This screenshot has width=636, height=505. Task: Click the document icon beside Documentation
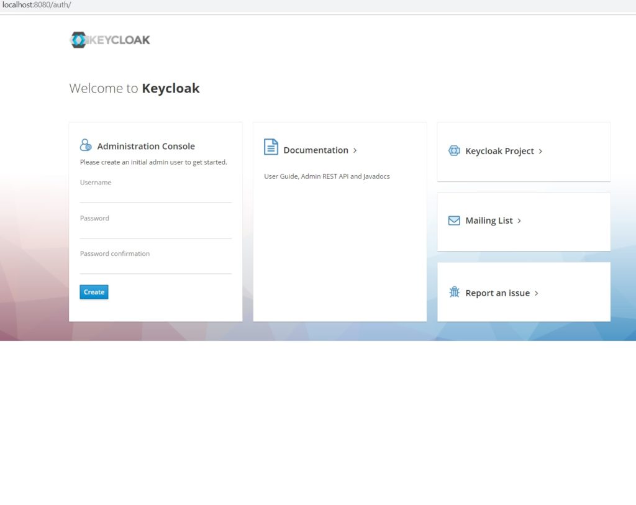click(271, 147)
